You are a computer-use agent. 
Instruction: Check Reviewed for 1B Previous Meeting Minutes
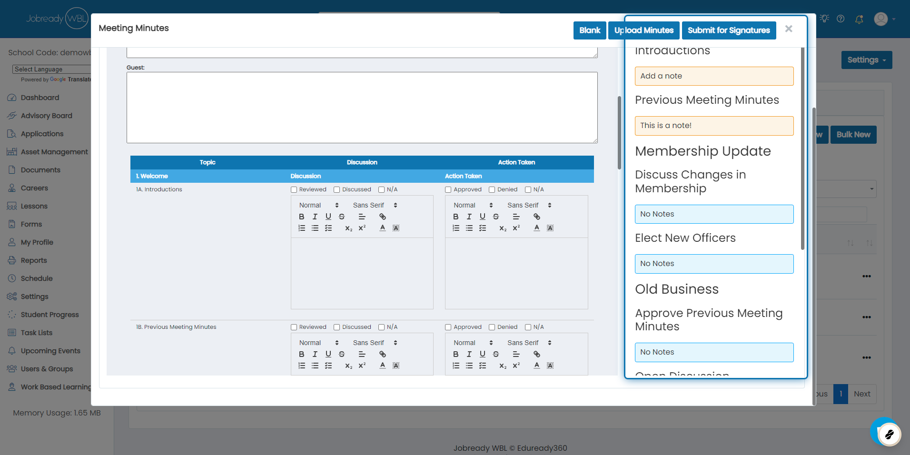pyautogui.click(x=294, y=327)
